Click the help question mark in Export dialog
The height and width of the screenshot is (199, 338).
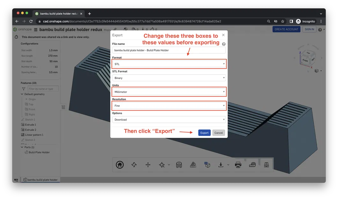point(224,44)
